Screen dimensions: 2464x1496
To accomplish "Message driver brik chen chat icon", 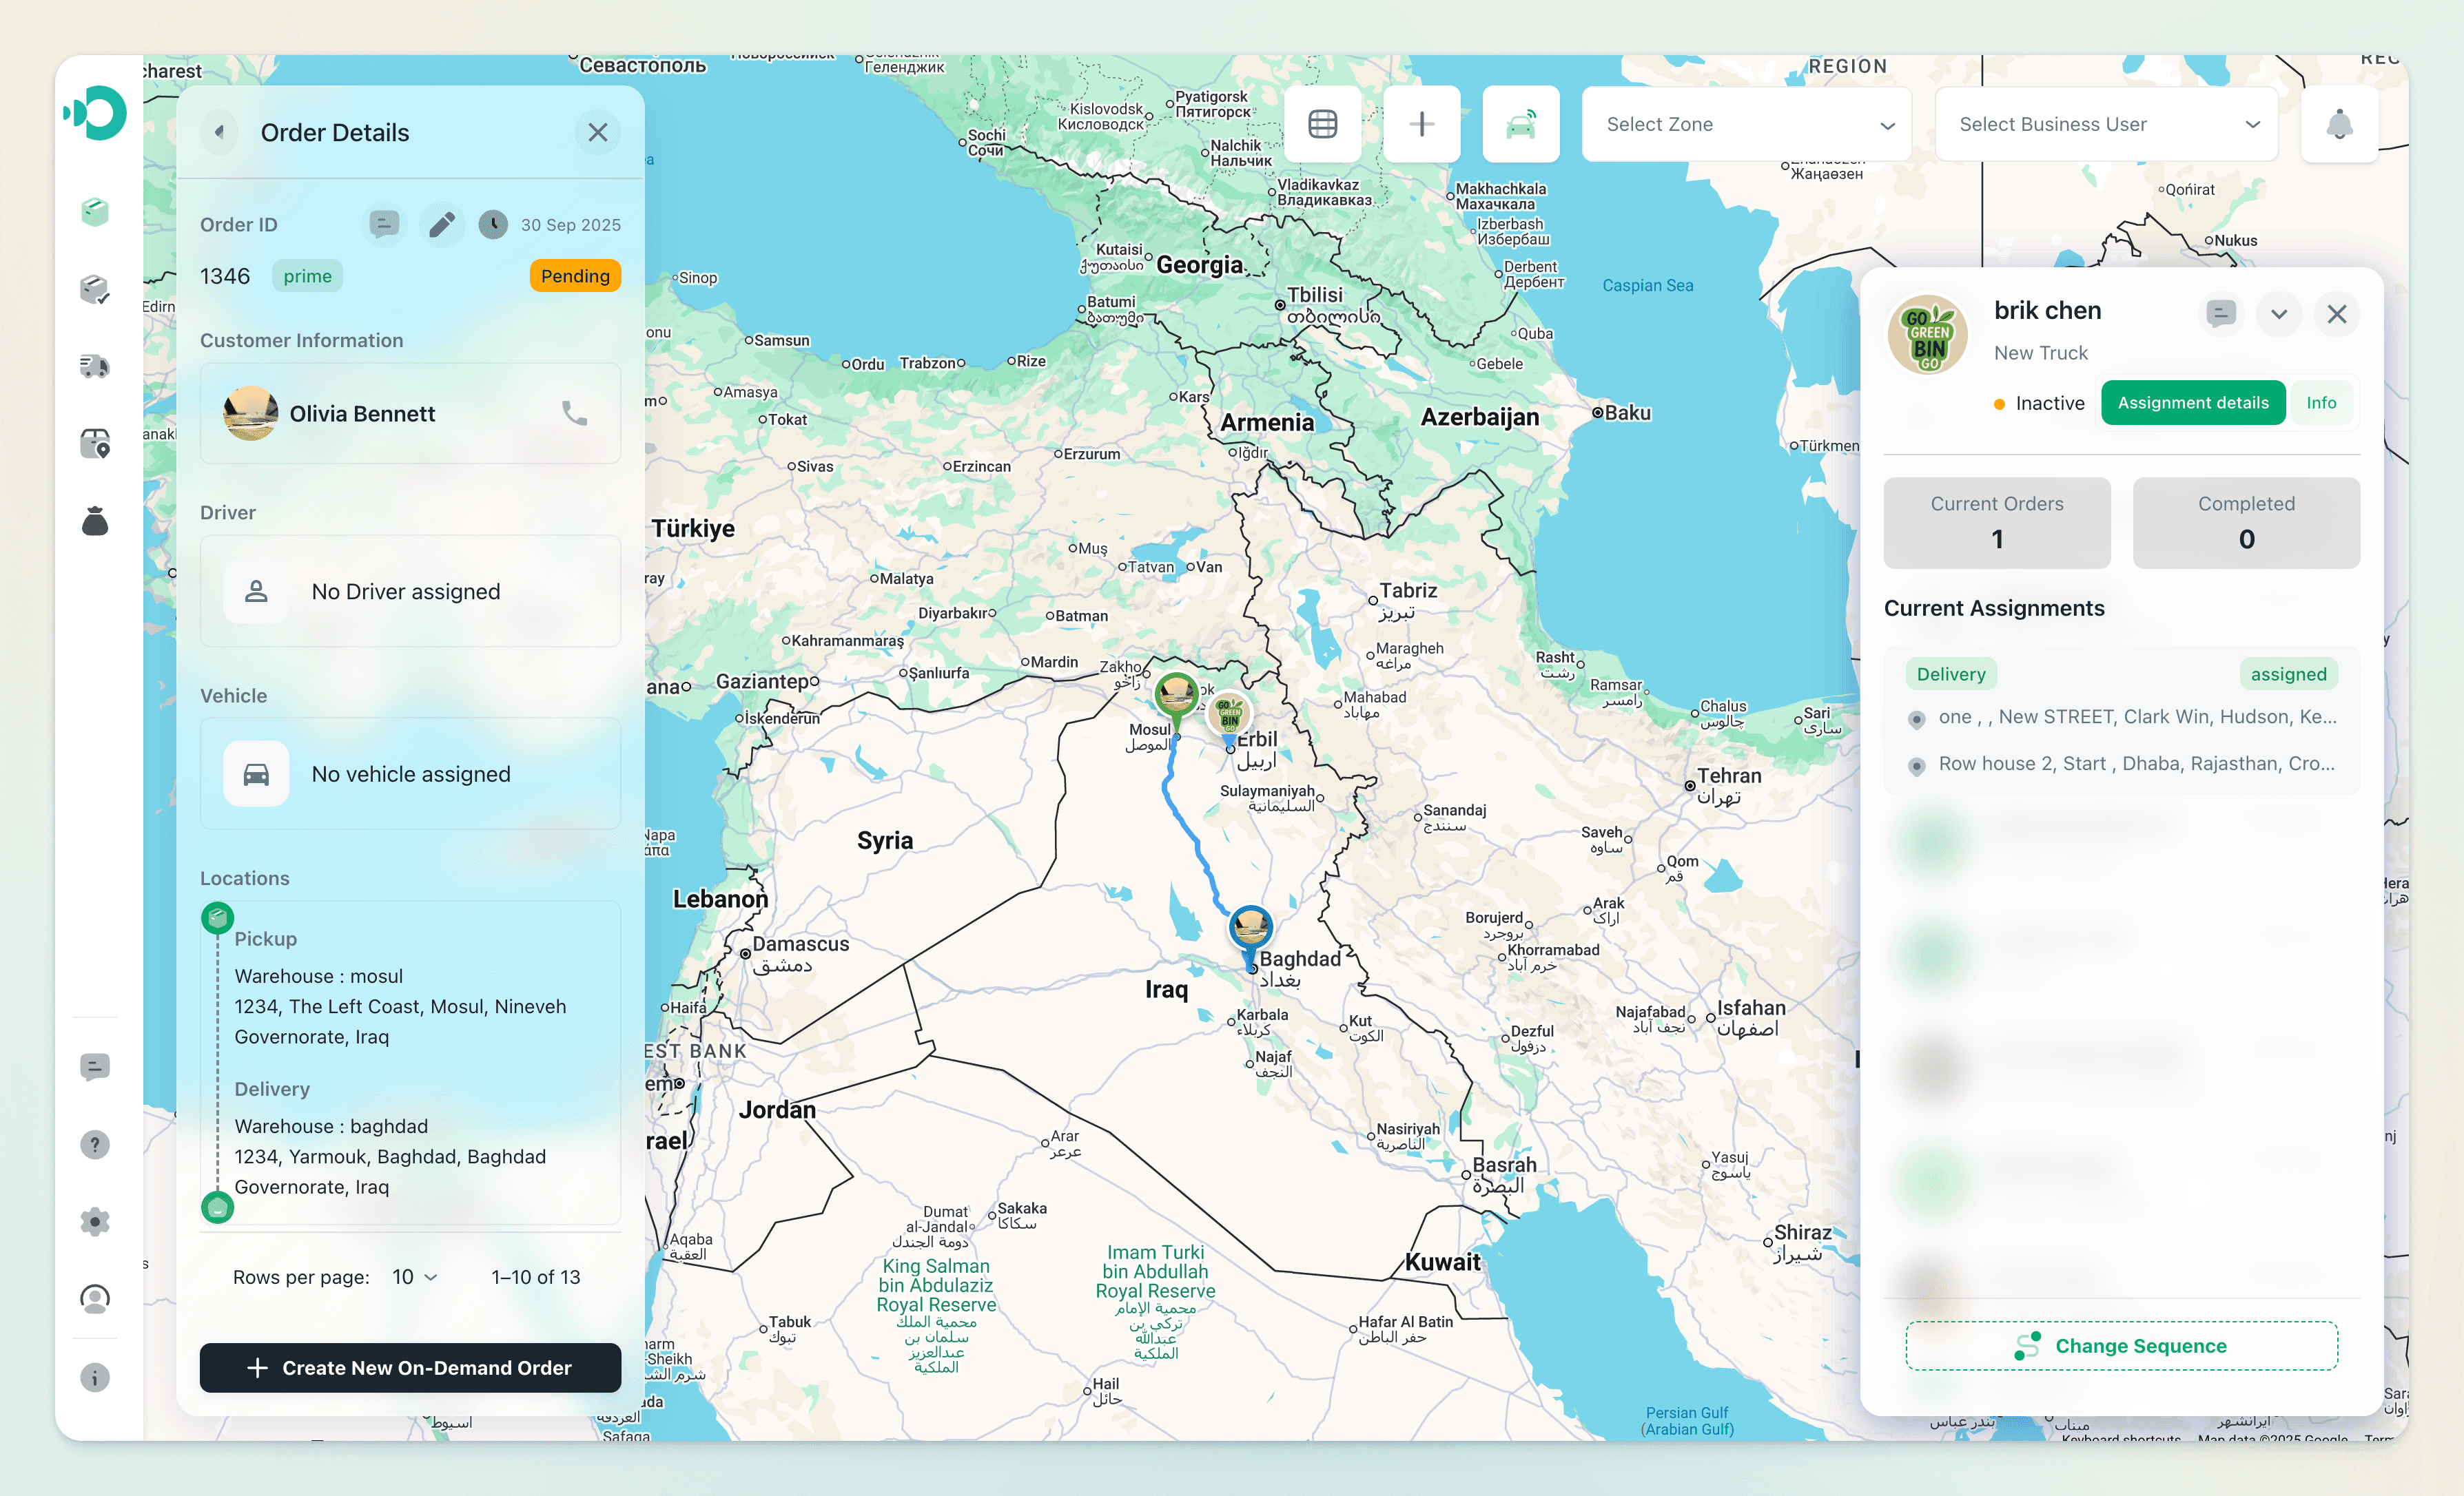I will pyautogui.click(x=2220, y=314).
